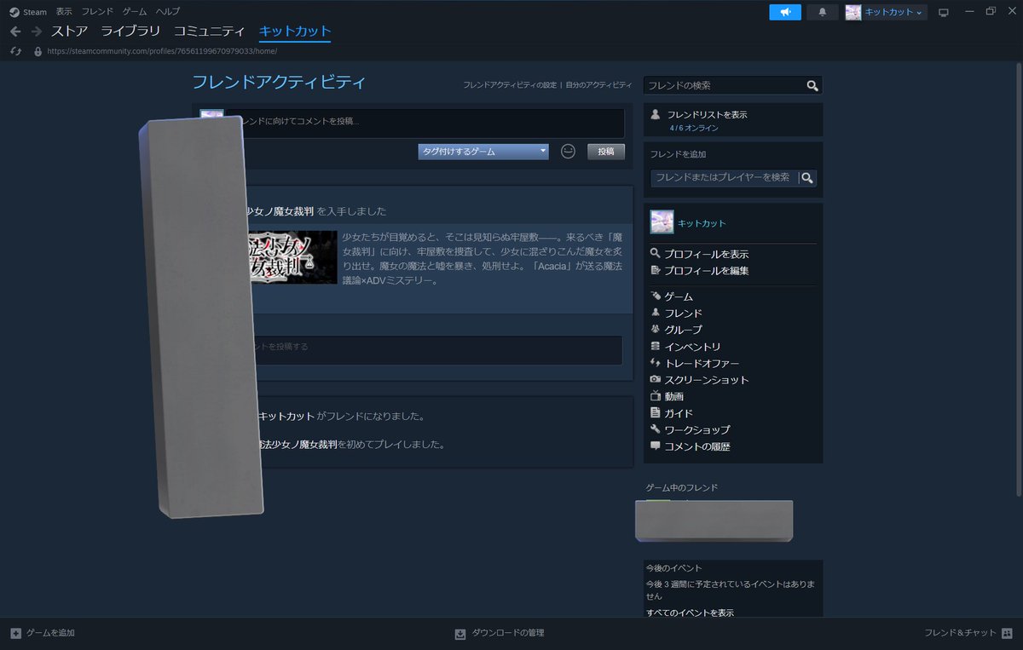Open フレンドアクティビティの設定 link
1023x650 pixels.
pos(509,85)
